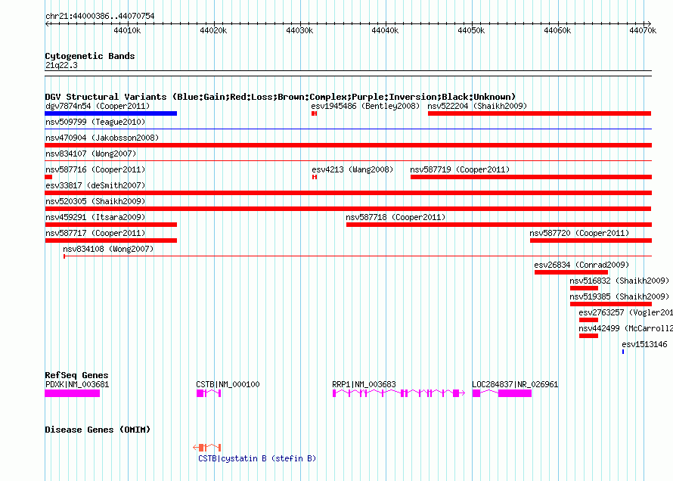Open the nsv442499 (McCarroll) variant label
Image resolution: width=673 pixels, height=481 pixels.
pos(625,328)
